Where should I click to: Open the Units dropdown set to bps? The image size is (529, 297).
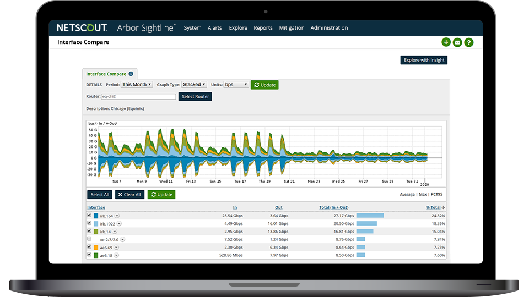click(x=236, y=85)
